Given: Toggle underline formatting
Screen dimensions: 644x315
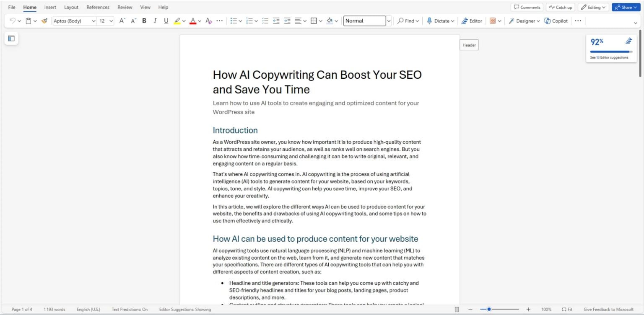Looking at the screenshot, I should pos(166,21).
